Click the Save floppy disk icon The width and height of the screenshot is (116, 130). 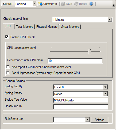[63, 4]
